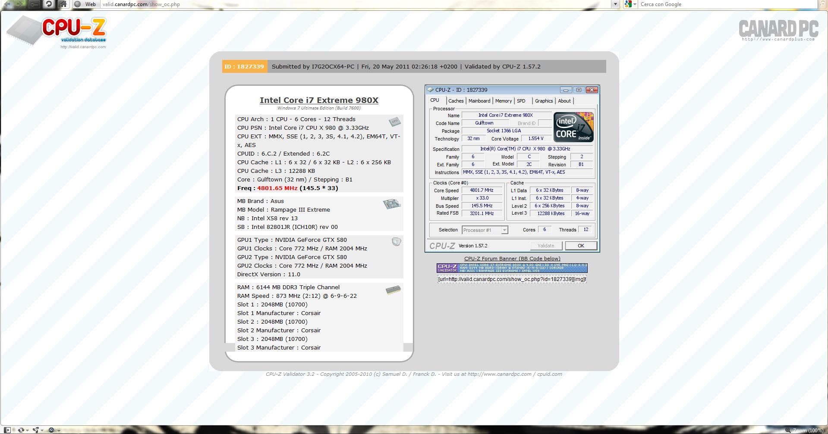828x434 pixels.
Task: Click the Core Speed 4801.7 MHz field
Action: pos(482,190)
